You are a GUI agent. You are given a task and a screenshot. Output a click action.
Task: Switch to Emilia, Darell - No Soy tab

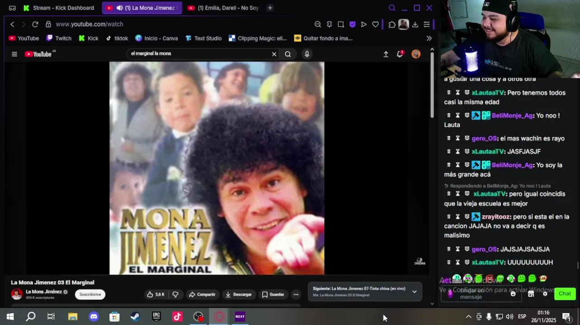223,8
